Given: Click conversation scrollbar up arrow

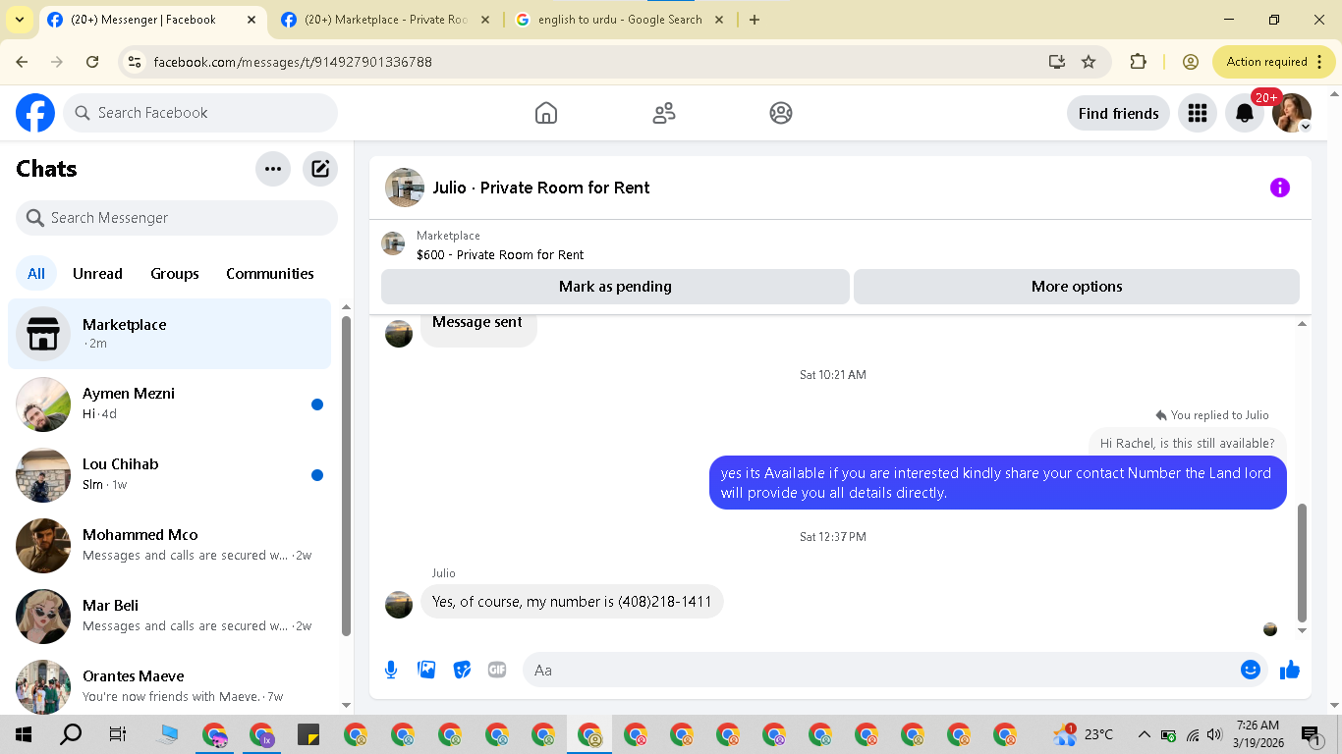Looking at the screenshot, I should (x=1303, y=324).
